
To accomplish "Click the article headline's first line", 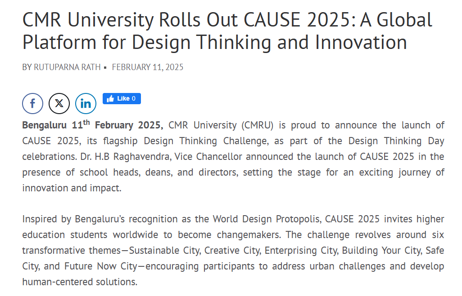I will [x=227, y=20].
